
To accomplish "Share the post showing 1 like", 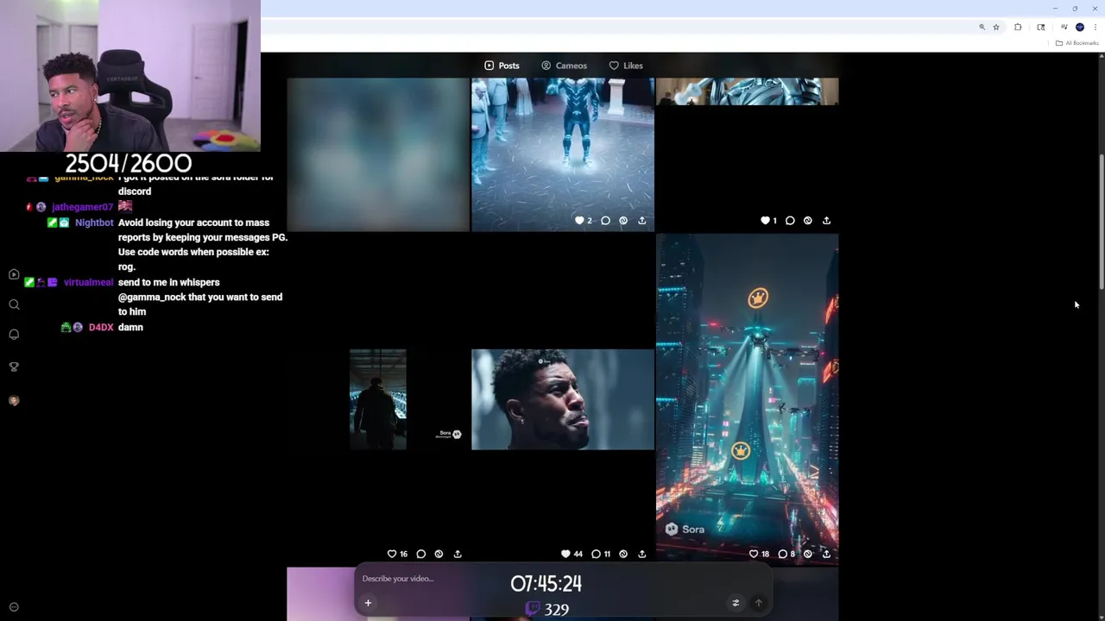I will coord(826,221).
